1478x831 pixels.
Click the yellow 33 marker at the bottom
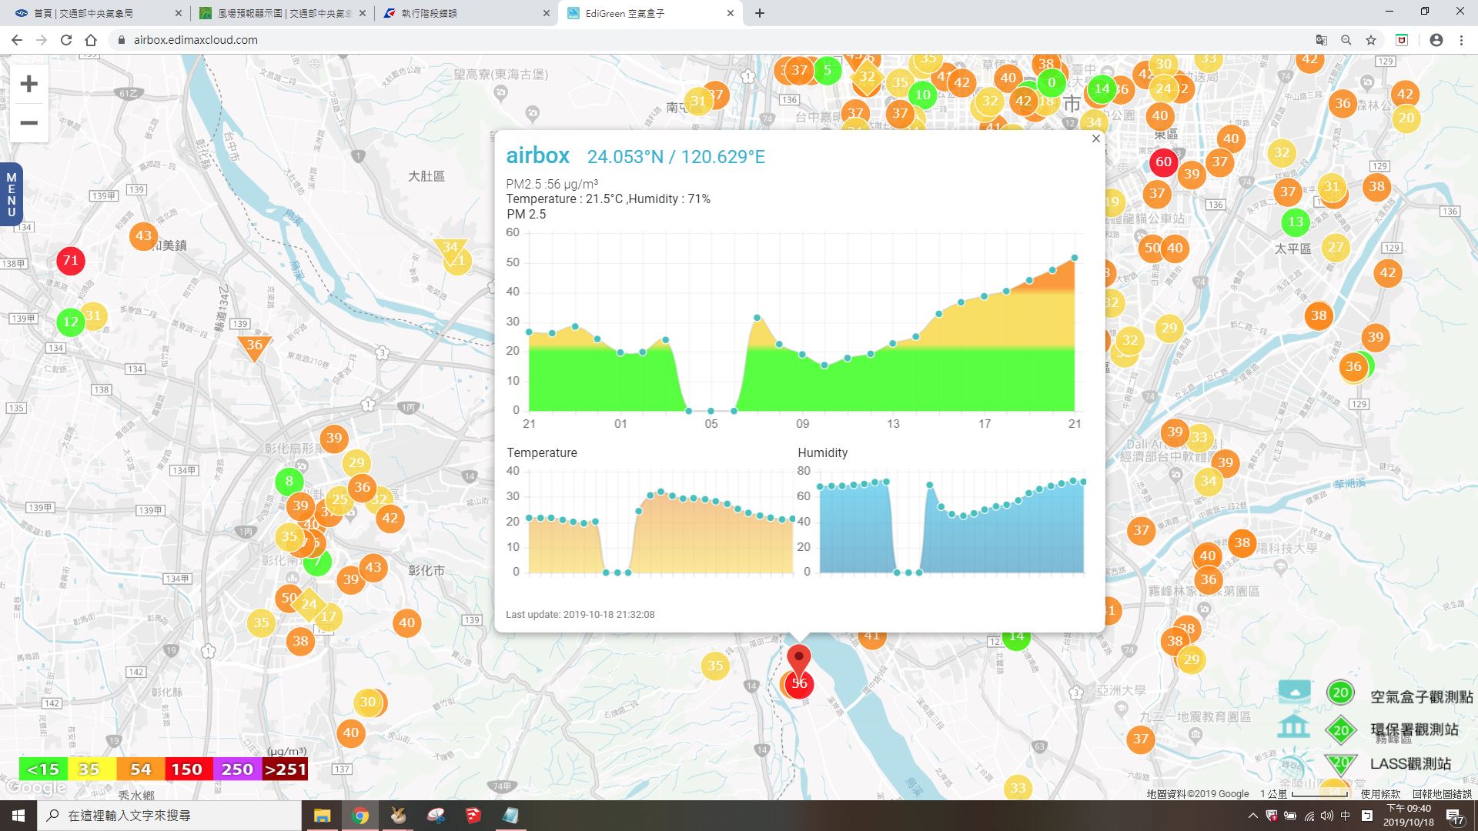pyautogui.click(x=1018, y=787)
